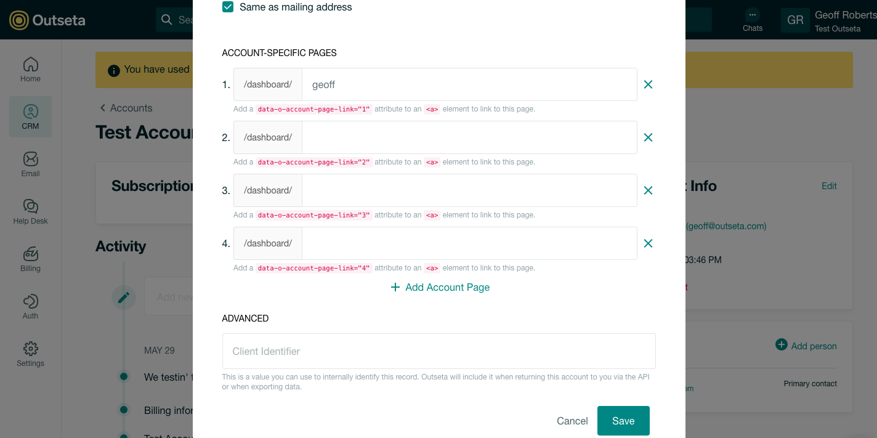Navigate back via the Accounts breadcrumb
Viewport: 877px width, 438px height.
click(126, 108)
